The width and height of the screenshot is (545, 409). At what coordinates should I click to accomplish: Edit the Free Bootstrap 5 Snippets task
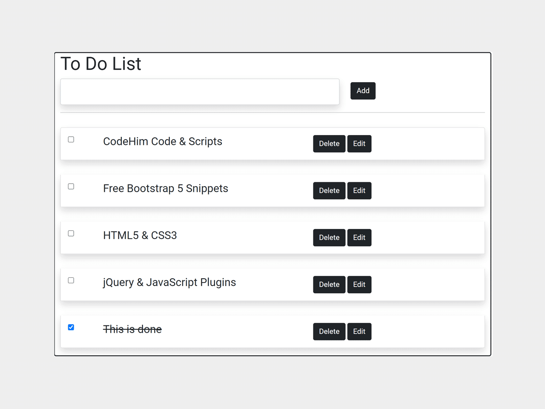[x=359, y=190]
